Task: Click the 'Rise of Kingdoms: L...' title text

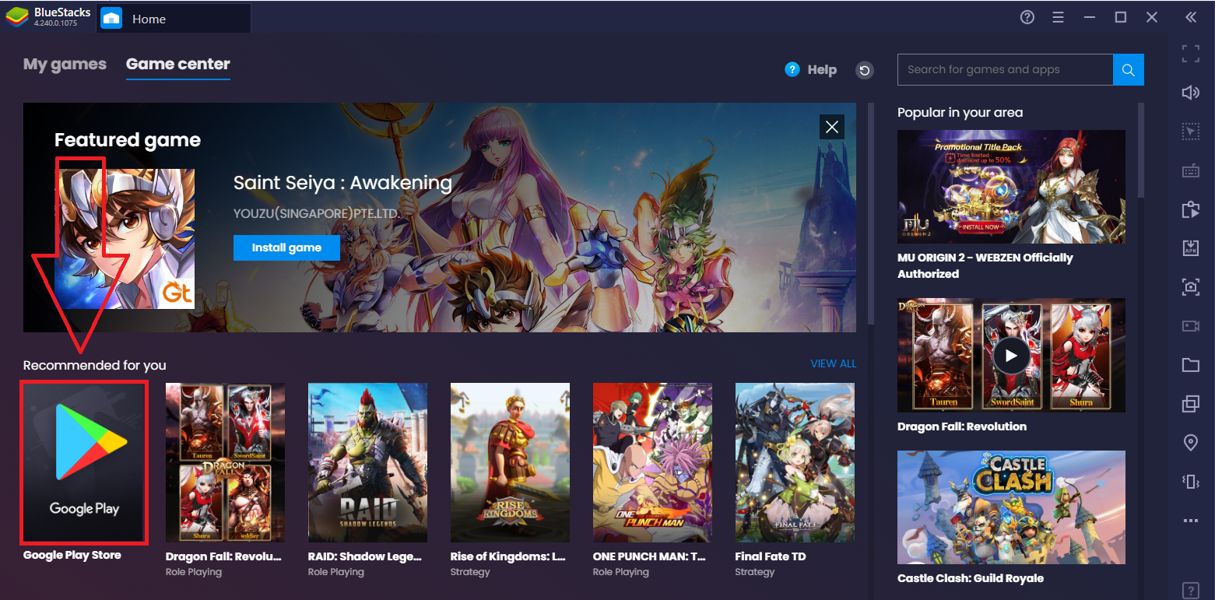Action: click(507, 556)
